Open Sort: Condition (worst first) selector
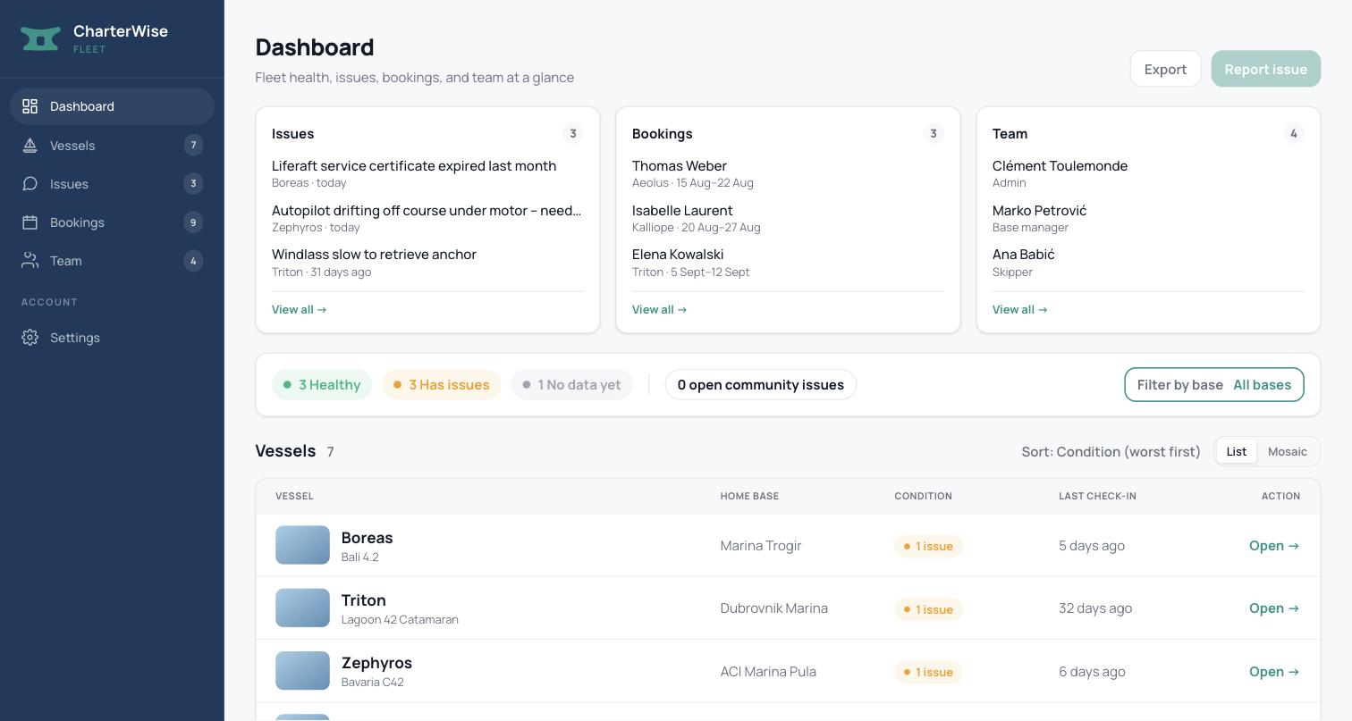Image resolution: width=1352 pixels, height=721 pixels. click(1111, 451)
